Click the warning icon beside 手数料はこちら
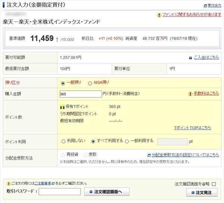224x203 pixels. click(190, 94)
